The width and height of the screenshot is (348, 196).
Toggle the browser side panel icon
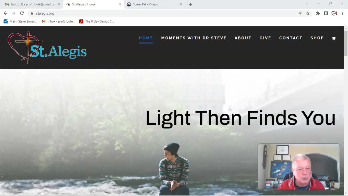(326, 13)
